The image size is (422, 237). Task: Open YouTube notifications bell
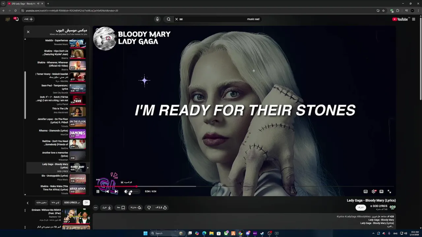pyautogui.click(x=16, y=19)
